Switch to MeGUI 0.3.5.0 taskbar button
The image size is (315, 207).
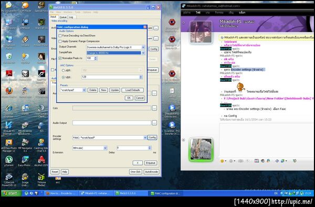pyautogui.click(x=131, y=193)
